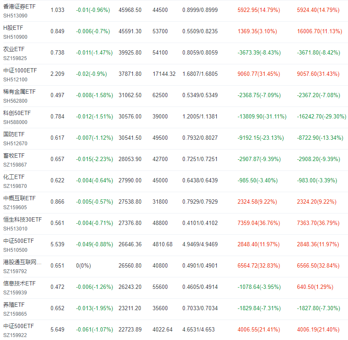The image size is (348, 340).
Task: Open the 中证500ETF row priced 5.649
Action: [x=18, y=326]
